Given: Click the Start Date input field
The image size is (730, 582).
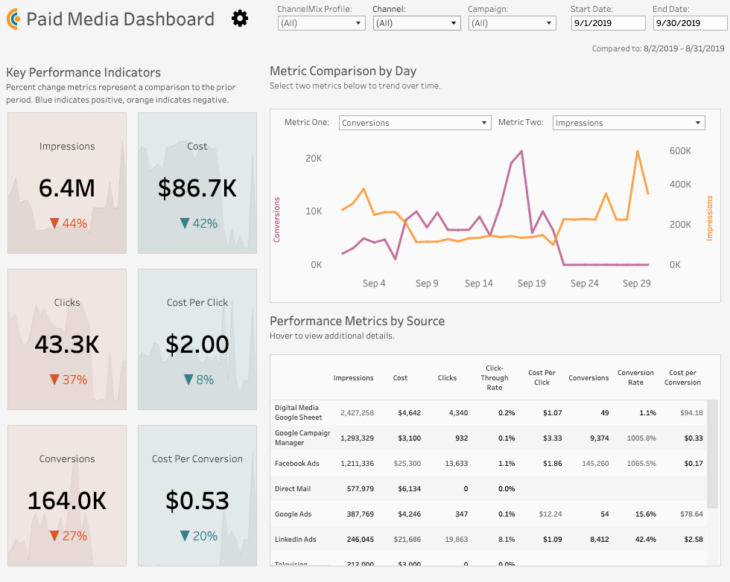Looking at the screenshot, I should (x=608, y=23).
